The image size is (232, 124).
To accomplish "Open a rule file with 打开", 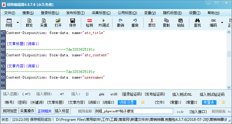I will [x=58, y=23].
